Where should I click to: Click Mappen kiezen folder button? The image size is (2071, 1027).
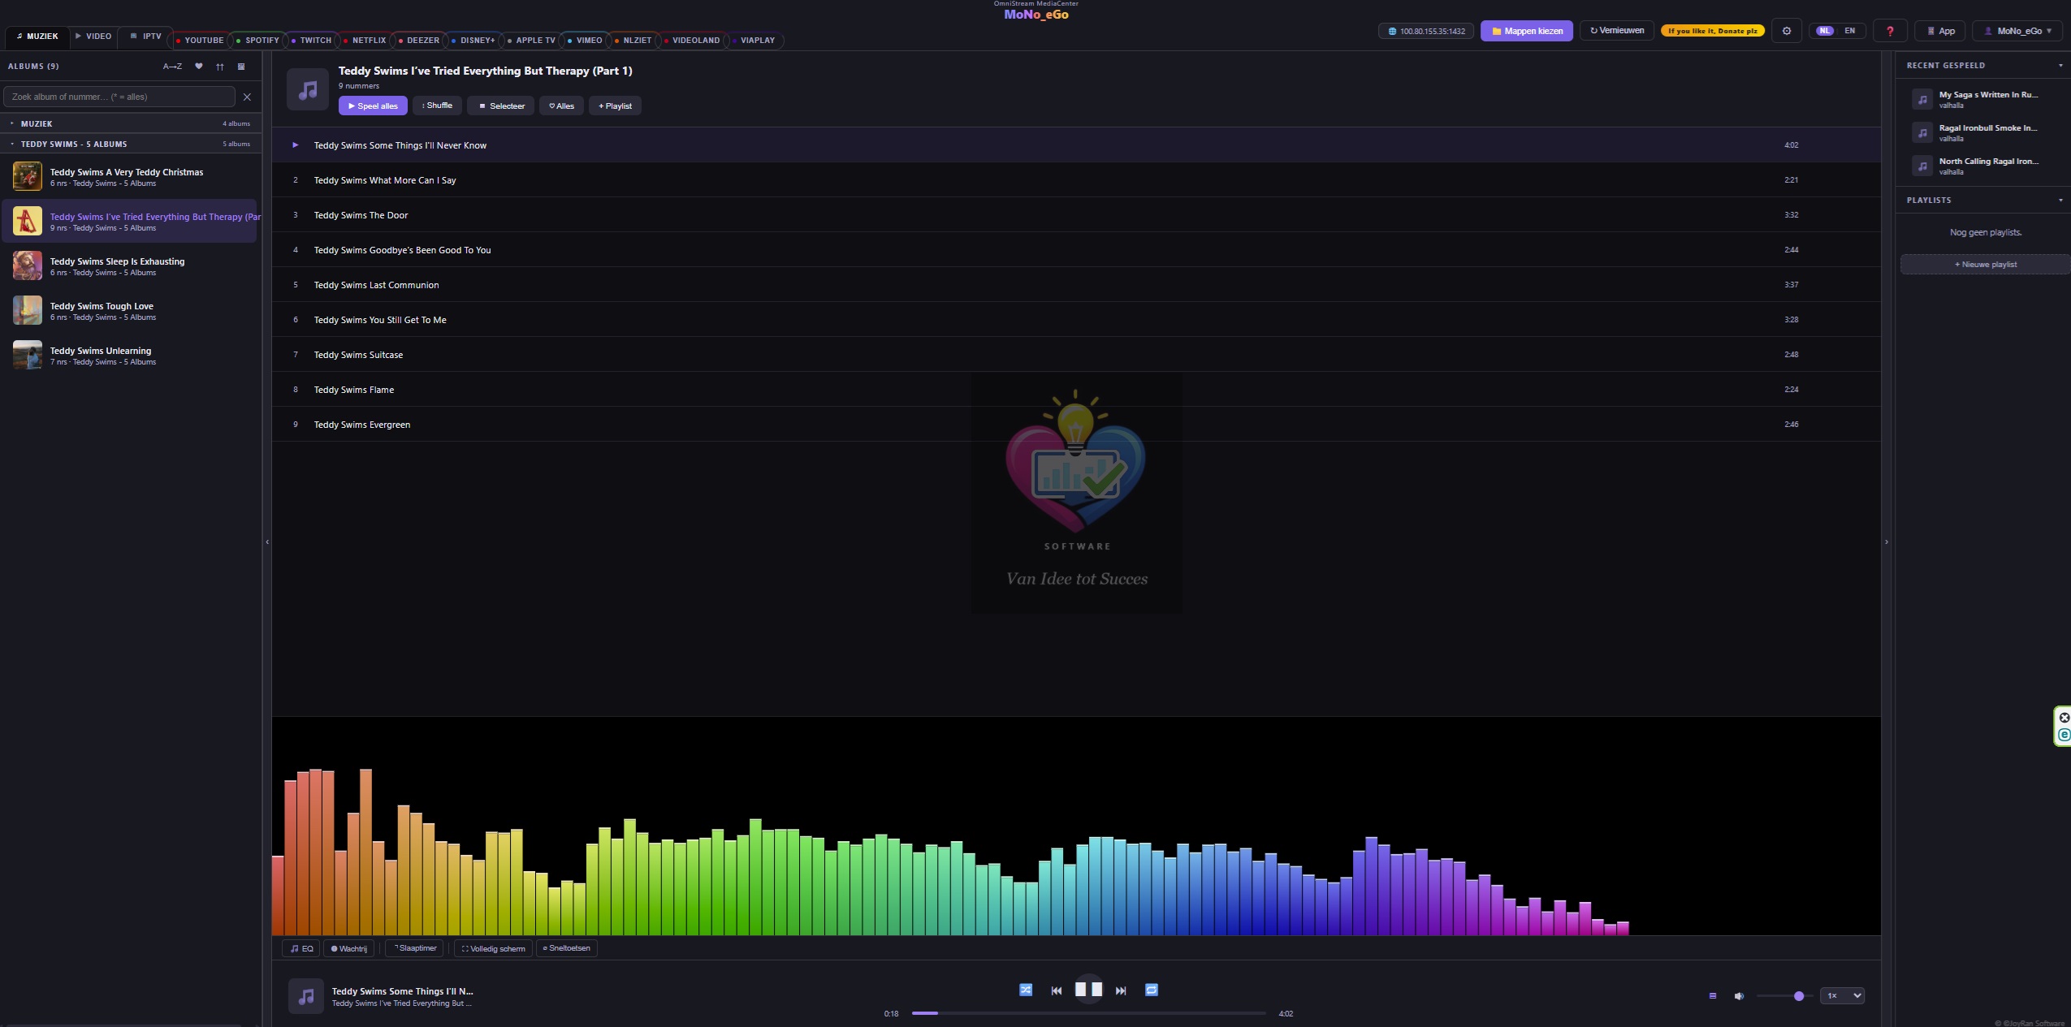(1527, 31)
